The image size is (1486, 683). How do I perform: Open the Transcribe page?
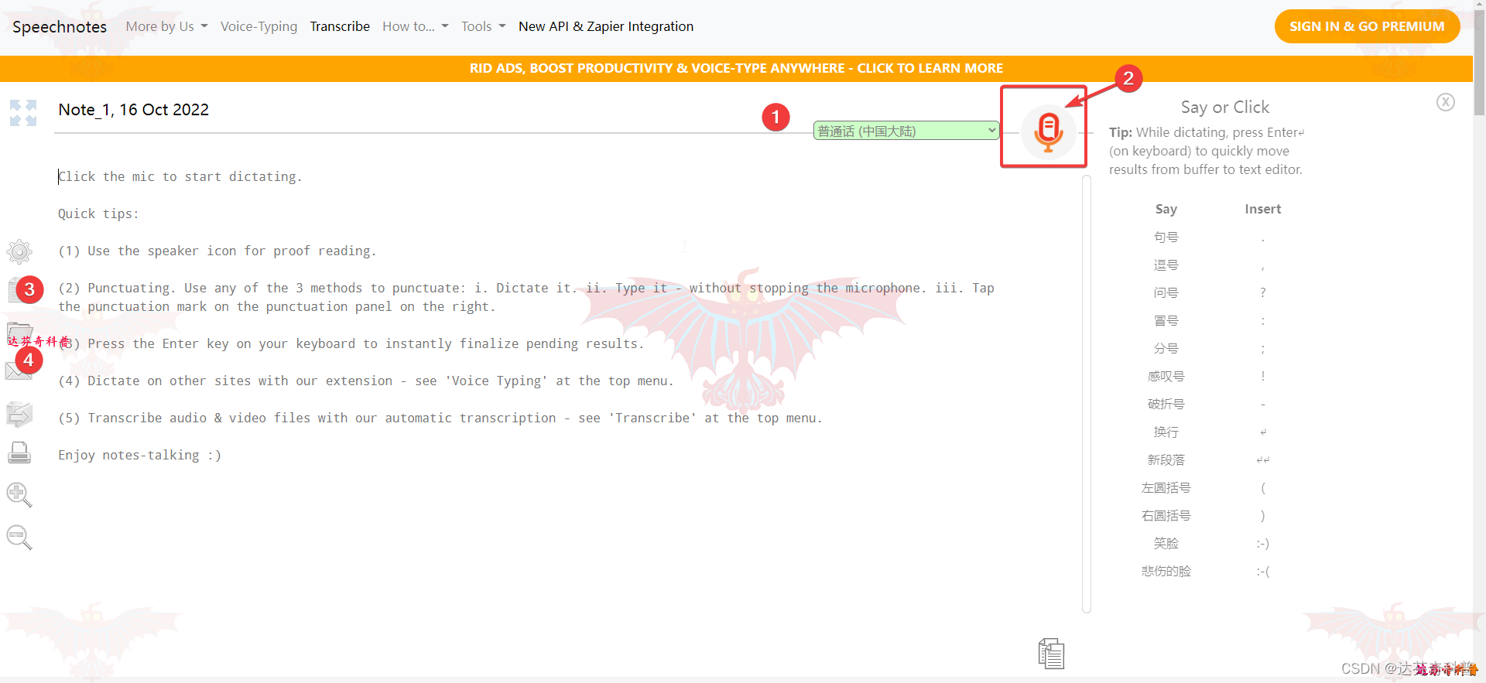340,26
